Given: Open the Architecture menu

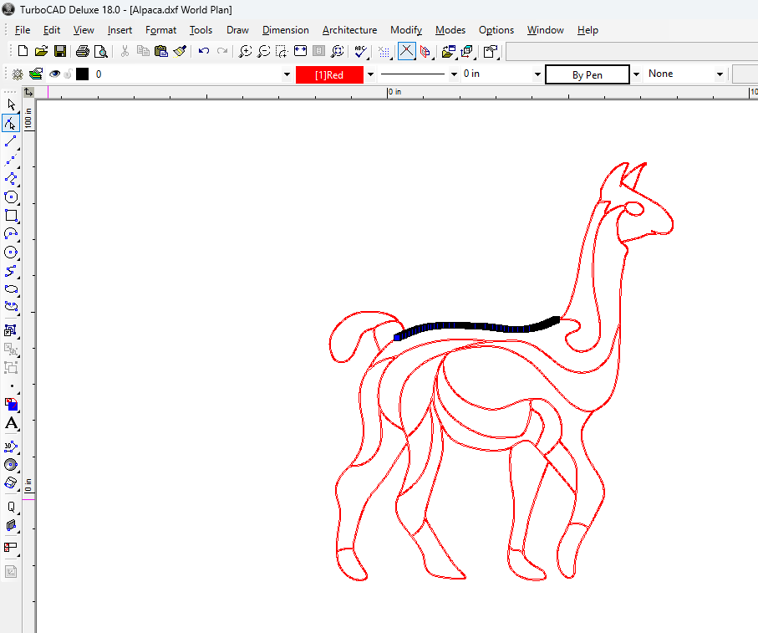Looking at the screenshot, I should (349, 30).
